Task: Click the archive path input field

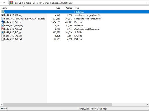Action: click(x=79, y=3)
